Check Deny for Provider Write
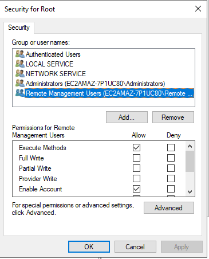Screen dimensions: 209x259 tap(171, 179)
